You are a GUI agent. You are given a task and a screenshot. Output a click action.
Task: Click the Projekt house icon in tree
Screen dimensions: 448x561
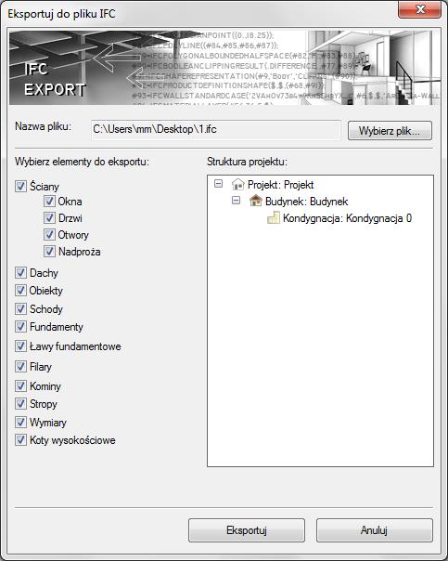point(238,185)
